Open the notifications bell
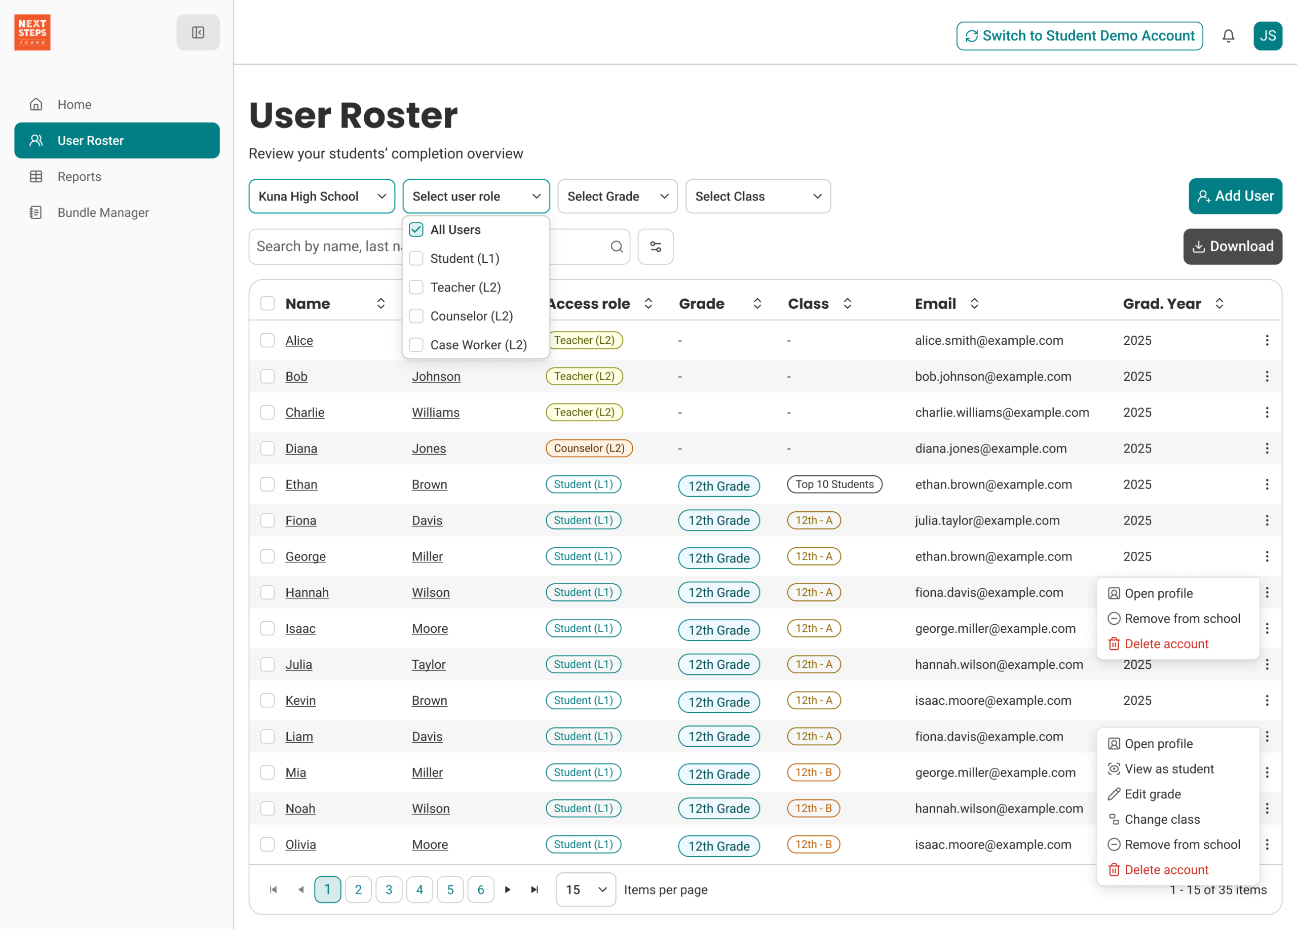The width and height of the screenshot is (1297, 929). click(x=1228, y=36)
